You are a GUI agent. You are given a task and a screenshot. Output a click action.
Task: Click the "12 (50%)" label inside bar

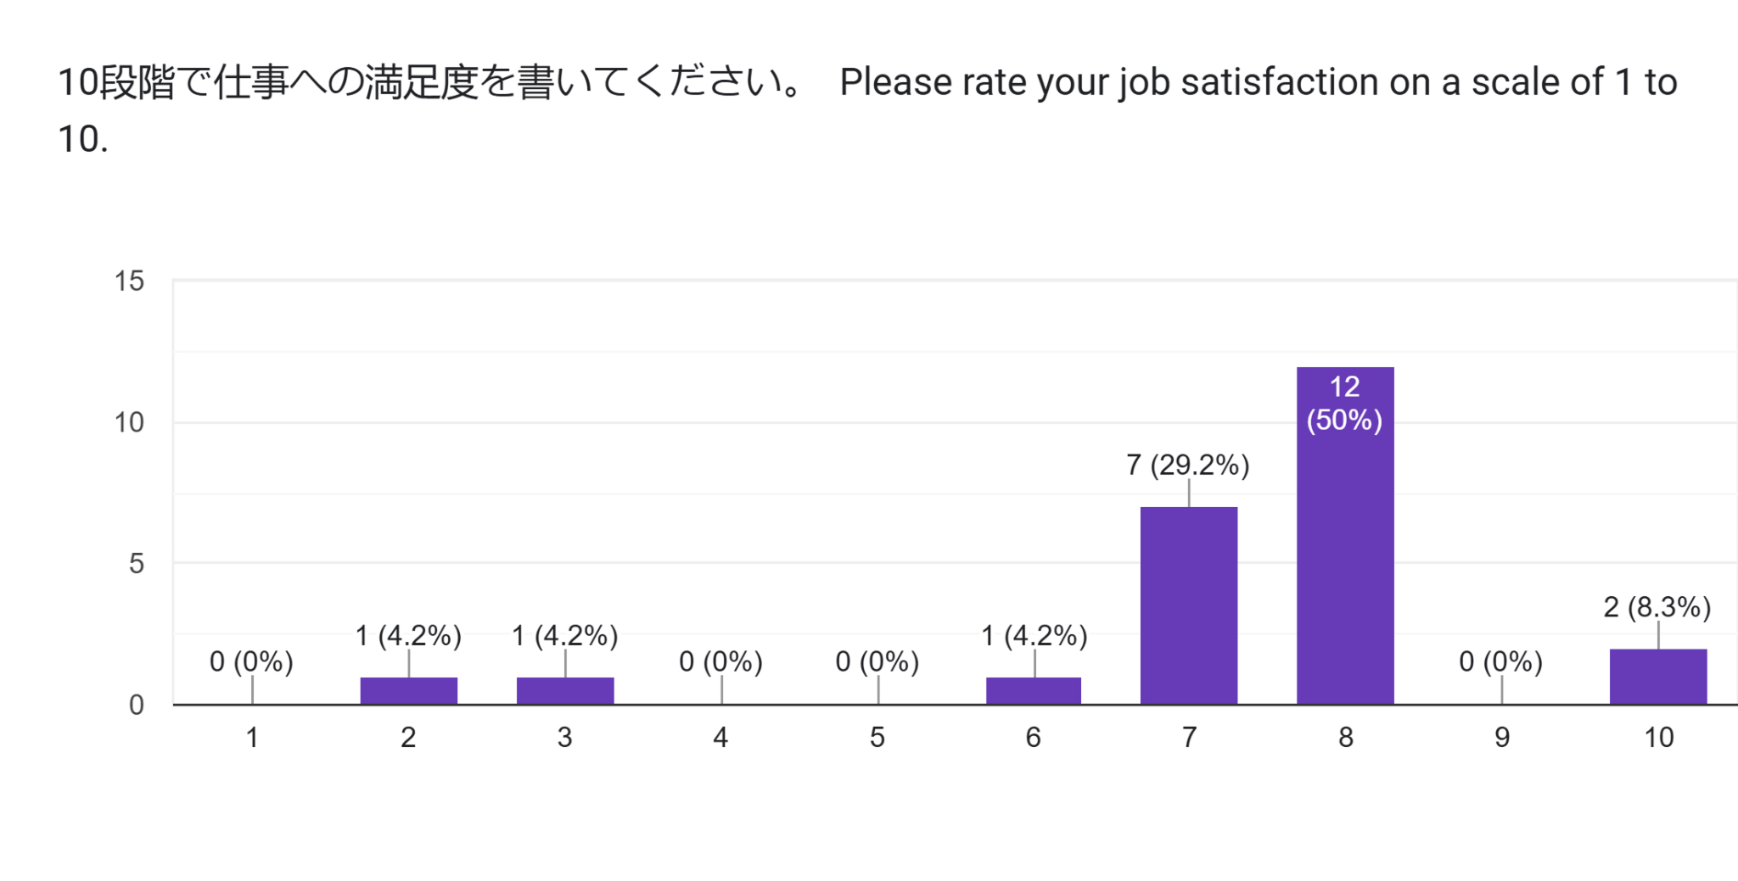[1344, 404]
